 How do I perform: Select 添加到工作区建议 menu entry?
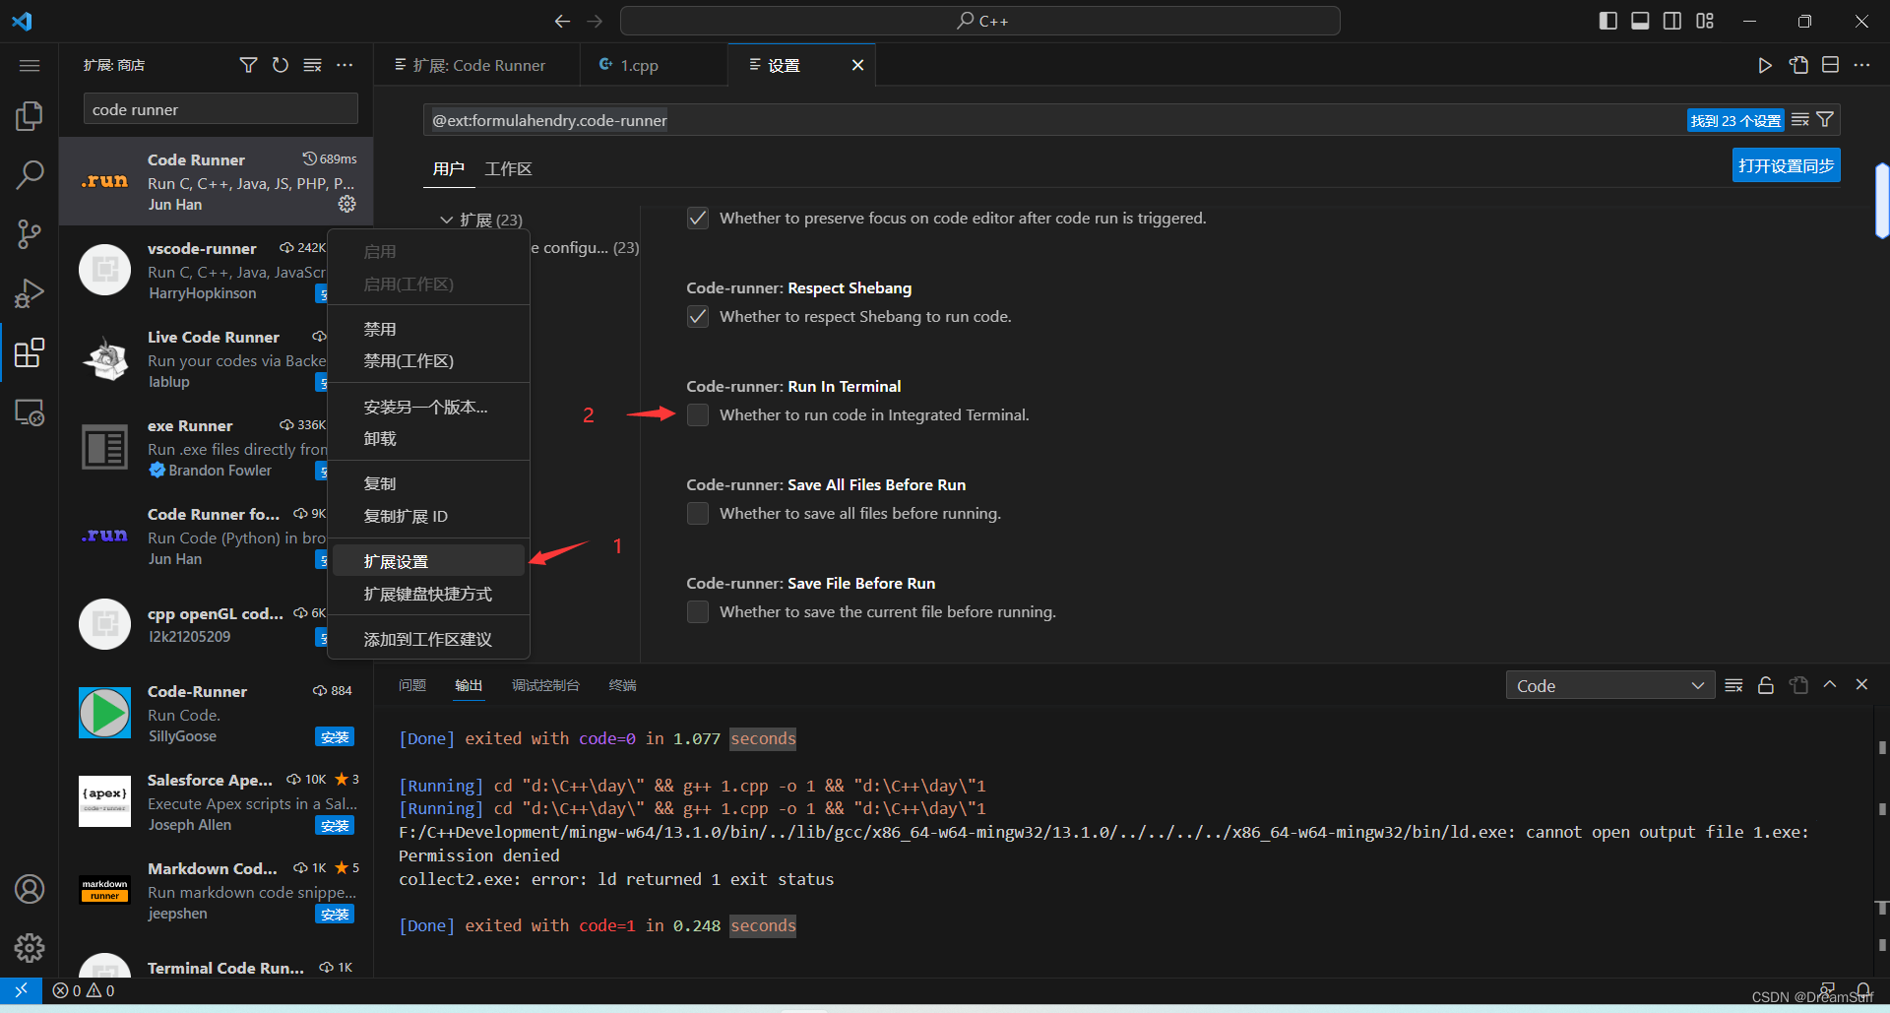pos(428,639)
